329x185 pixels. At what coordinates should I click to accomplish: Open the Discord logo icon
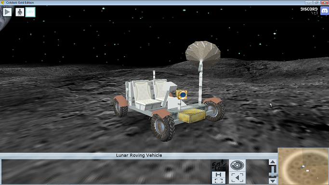[x=325, y=10]
